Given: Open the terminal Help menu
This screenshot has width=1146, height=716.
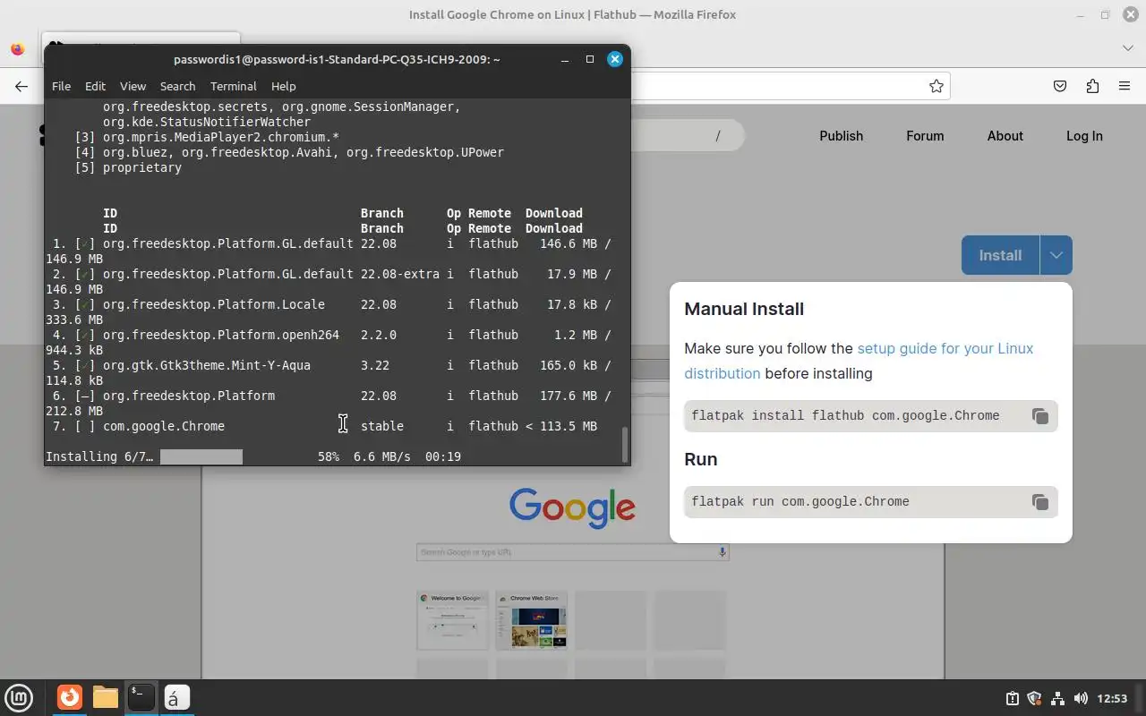Looking at the screenshot, I should [283, 86].
